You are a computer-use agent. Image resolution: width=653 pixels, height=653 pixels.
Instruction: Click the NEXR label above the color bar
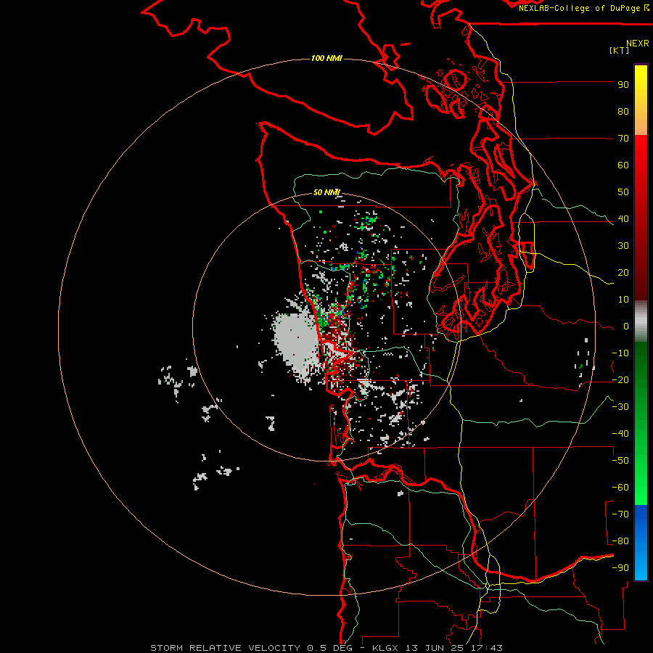tap(637, 44)
